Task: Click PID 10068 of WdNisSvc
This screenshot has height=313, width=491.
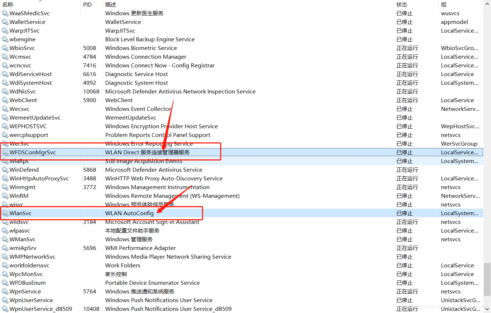Action: (x=91, y=91)
